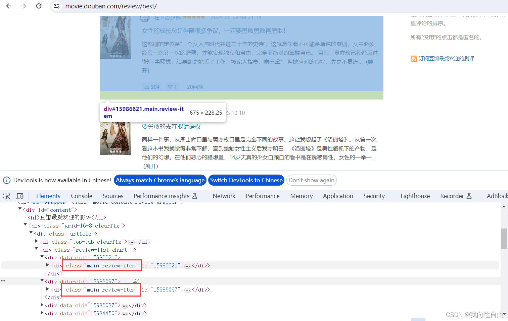Choose Always match Chrome's language
Viewport: 508px width, 321px height.
160,180
